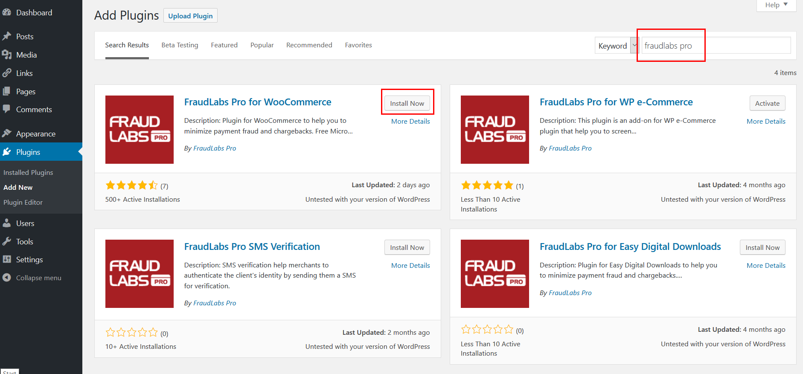
Task: Install FraudLabs Pro for Easy Digital Downloads
Action: (762, 247)
